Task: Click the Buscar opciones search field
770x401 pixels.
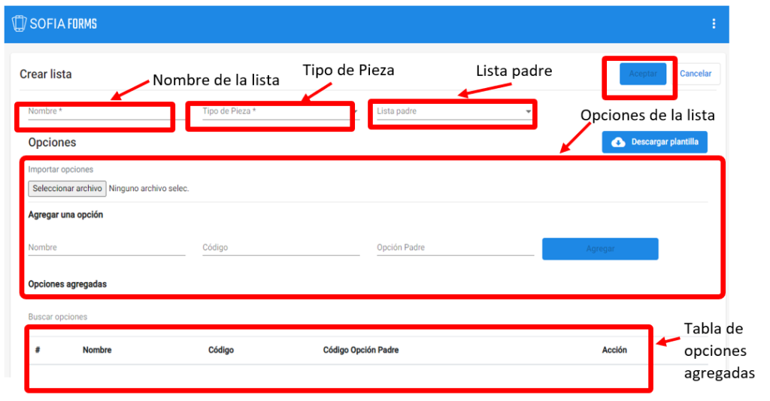Action: [150, 317]
